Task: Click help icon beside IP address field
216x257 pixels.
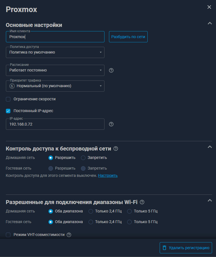Action: coord(111,124)
